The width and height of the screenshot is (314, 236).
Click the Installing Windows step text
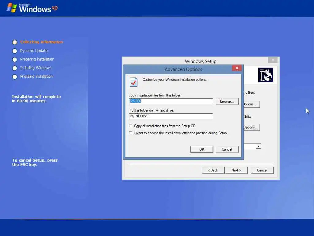tap(36, 68)
